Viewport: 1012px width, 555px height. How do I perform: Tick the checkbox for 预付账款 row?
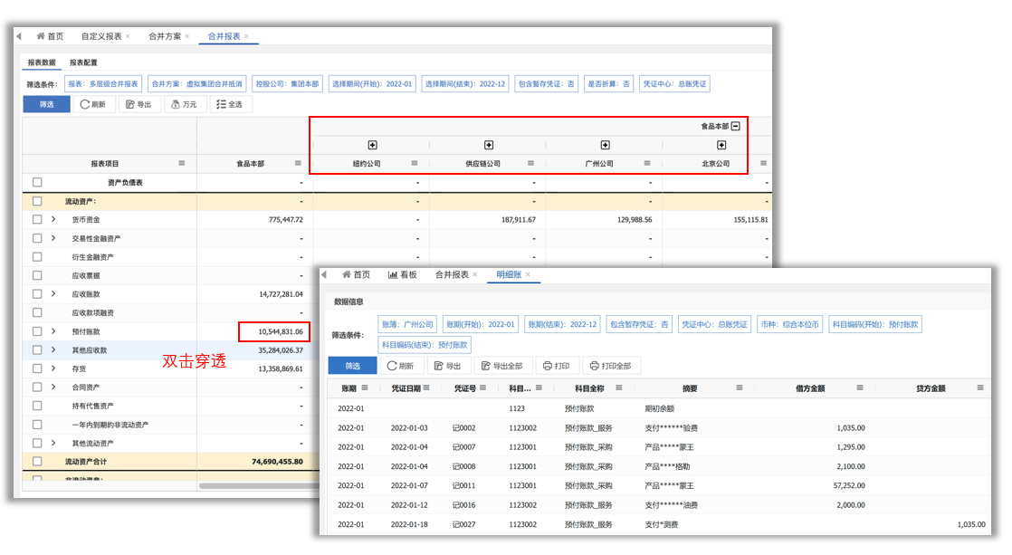pyautogui.click(x=37, y=331)
